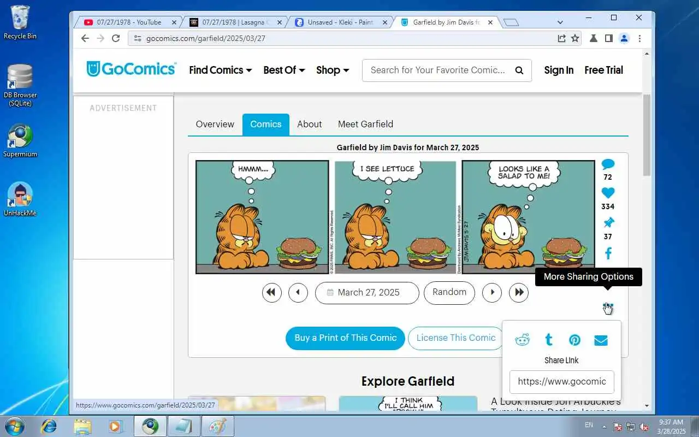Show hidden system tray icons
The width and height of the screenshot is (699, 437).
tap(604, 426)
